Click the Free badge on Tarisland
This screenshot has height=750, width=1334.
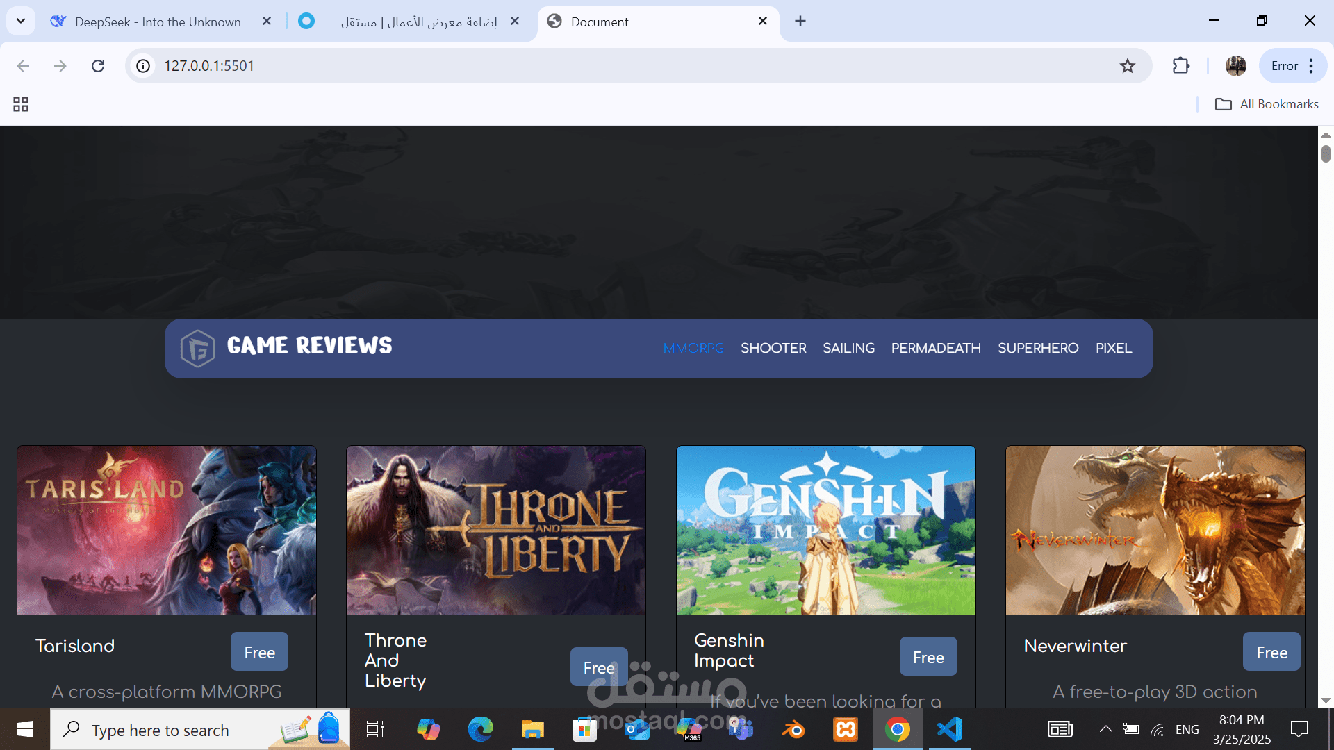pos(259,652)
